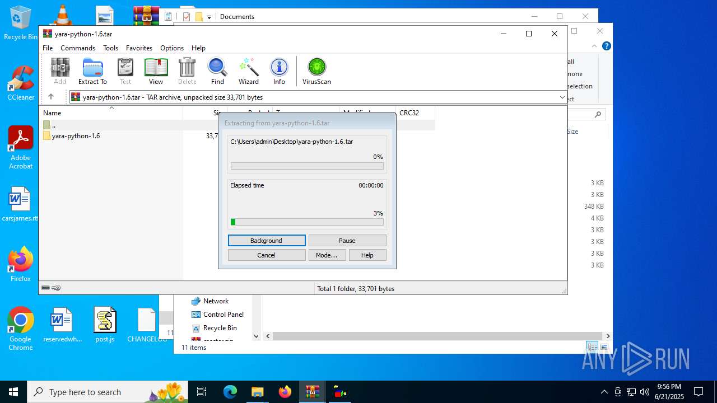The image size is (717, 403).
Task: Open Google Chrome desktop icon
Action: coord(21,329)
